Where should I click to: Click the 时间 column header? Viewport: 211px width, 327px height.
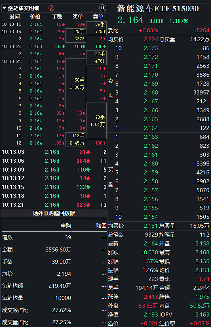pyautogui.click(x=15, y=17)
